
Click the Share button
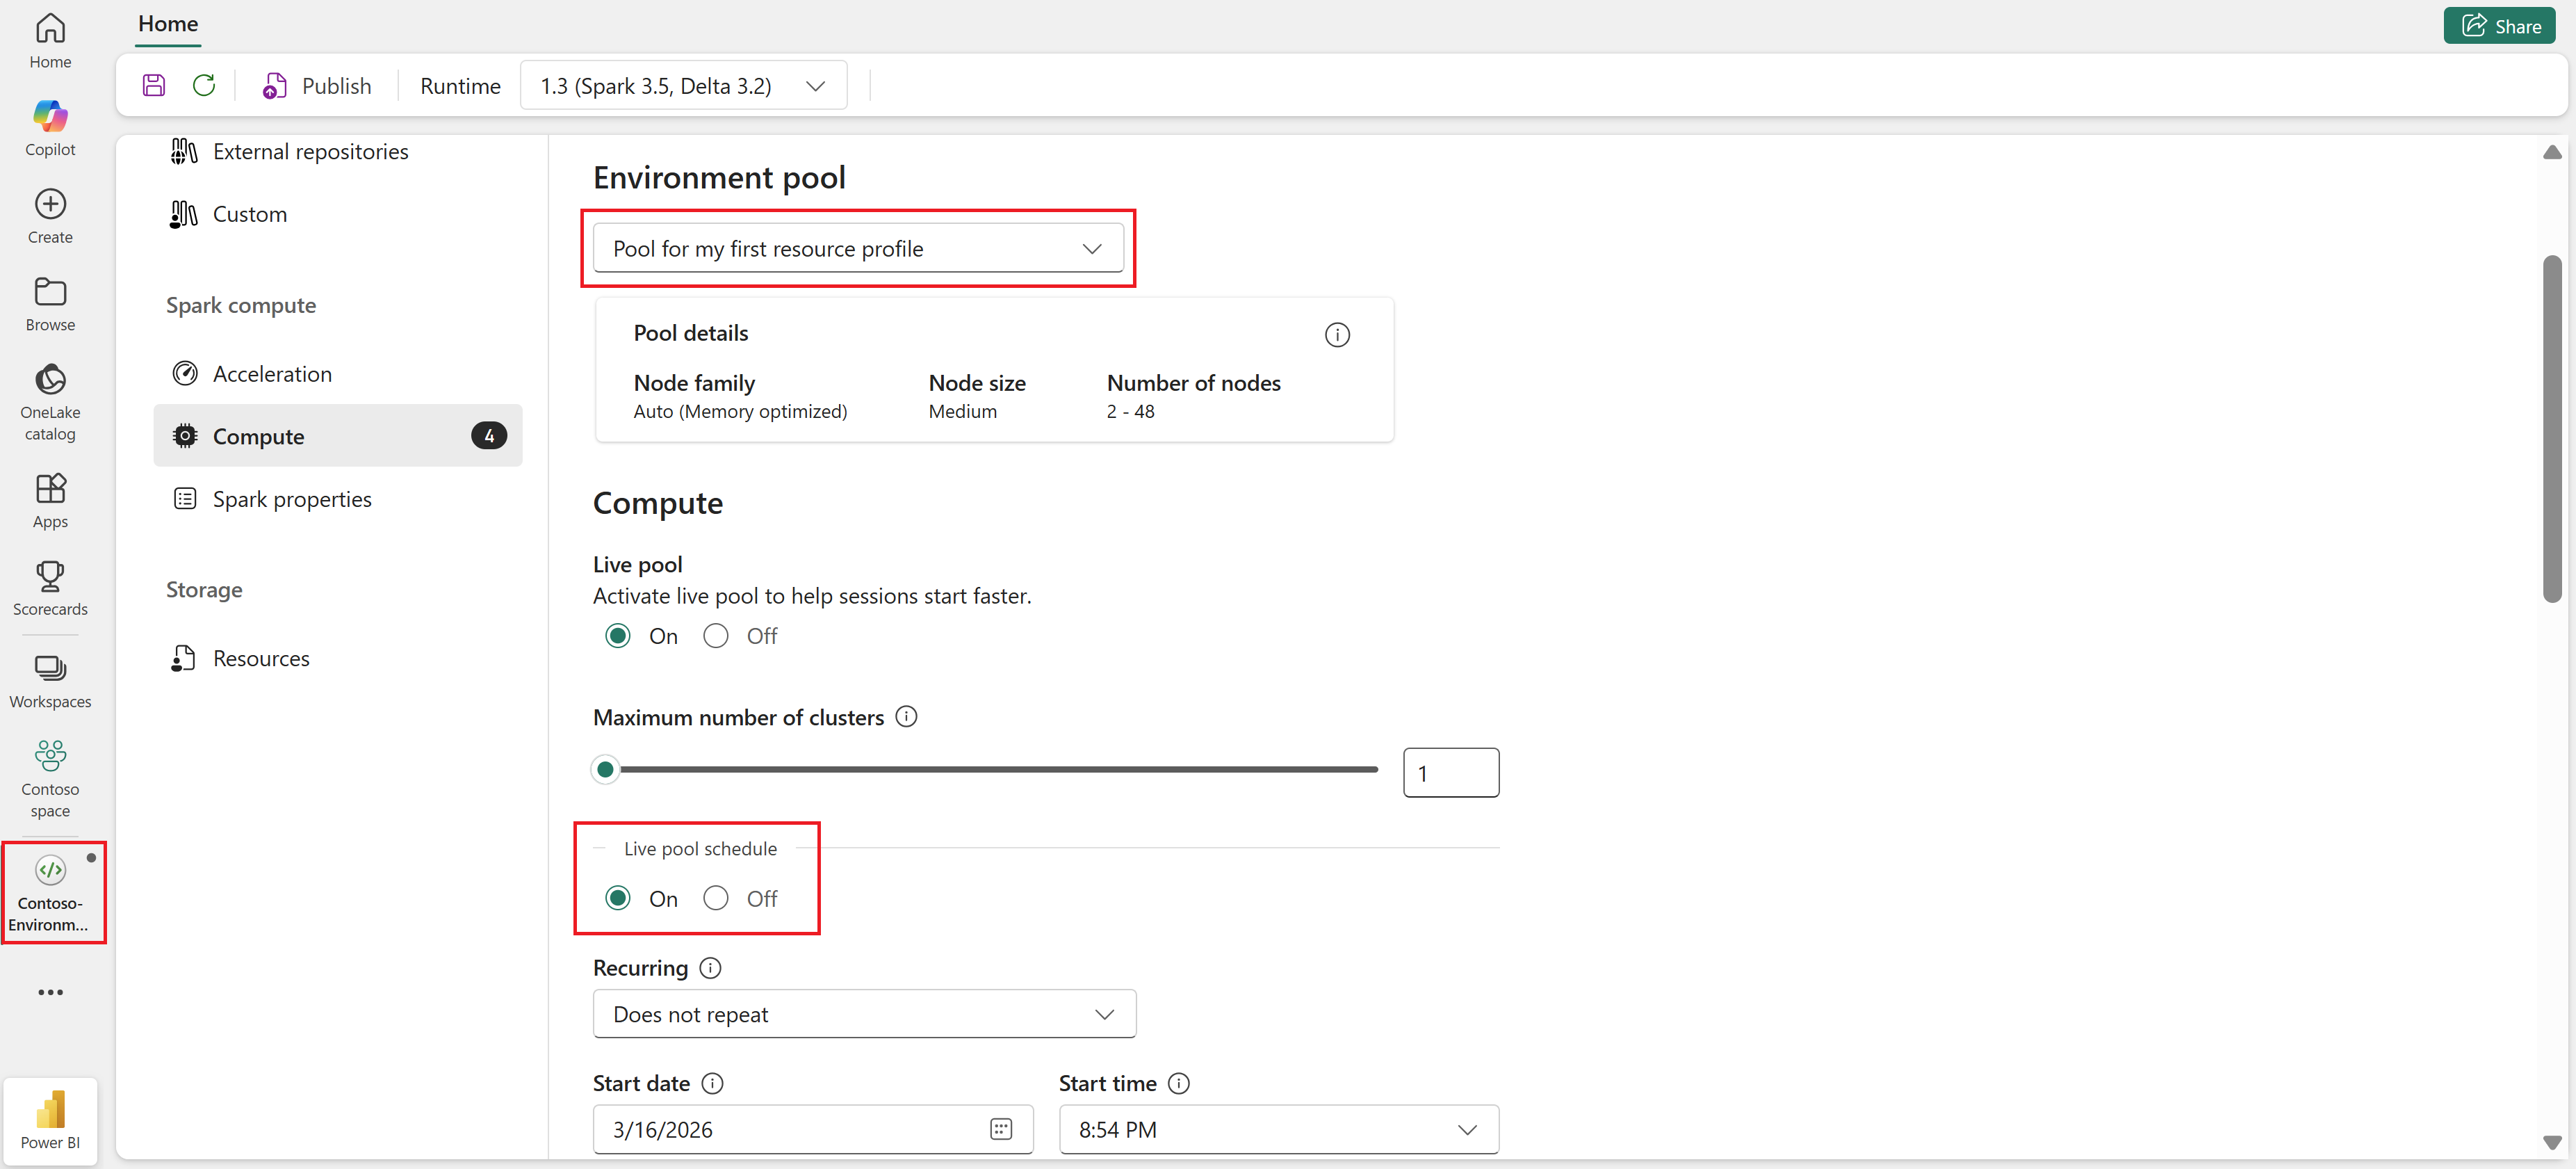[x=2500, y=26]
